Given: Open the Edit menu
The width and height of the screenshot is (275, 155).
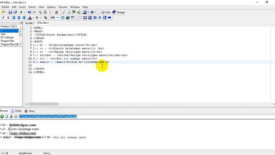Looking at the screenshot, I should pos(14,7).
